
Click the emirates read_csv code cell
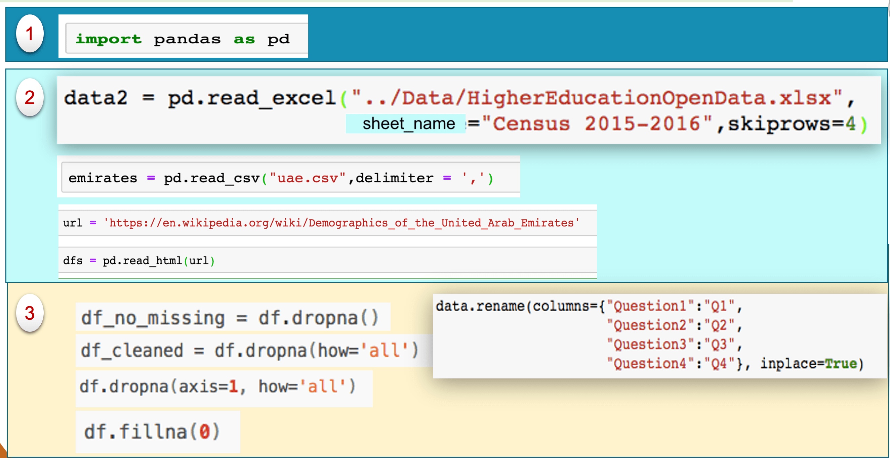coord(281,178)
